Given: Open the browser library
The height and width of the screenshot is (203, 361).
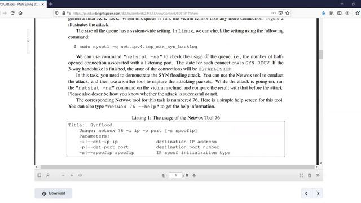Looking at the screenshot, I should [332, 13].
